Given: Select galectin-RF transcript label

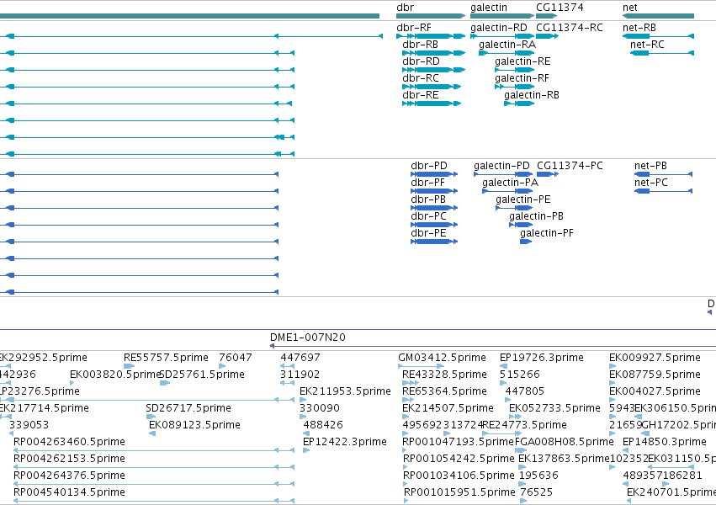Looking at the screenshot, I should tap(522, 78).
